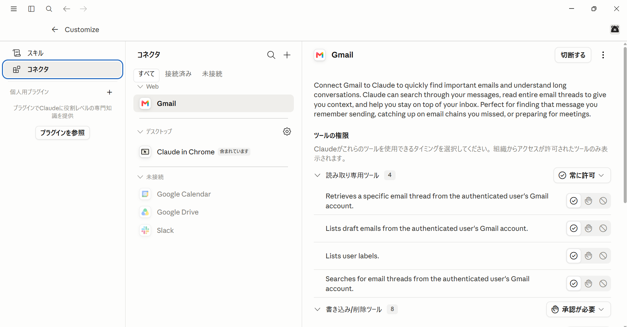The height and width of the screenshot is (327, 627).
Task: Collapse 読み取り専用ツール section
Action: click(x=317, y=175)
